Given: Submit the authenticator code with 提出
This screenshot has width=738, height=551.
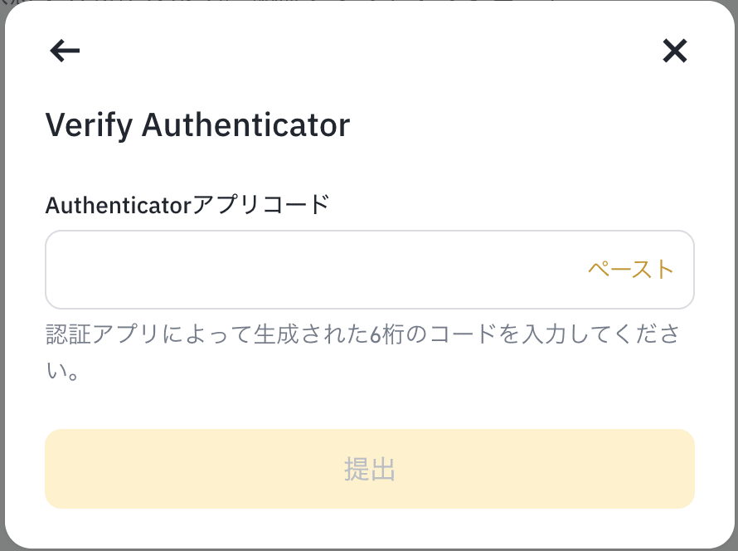Looking at the screenshot, I should (369, 469).
